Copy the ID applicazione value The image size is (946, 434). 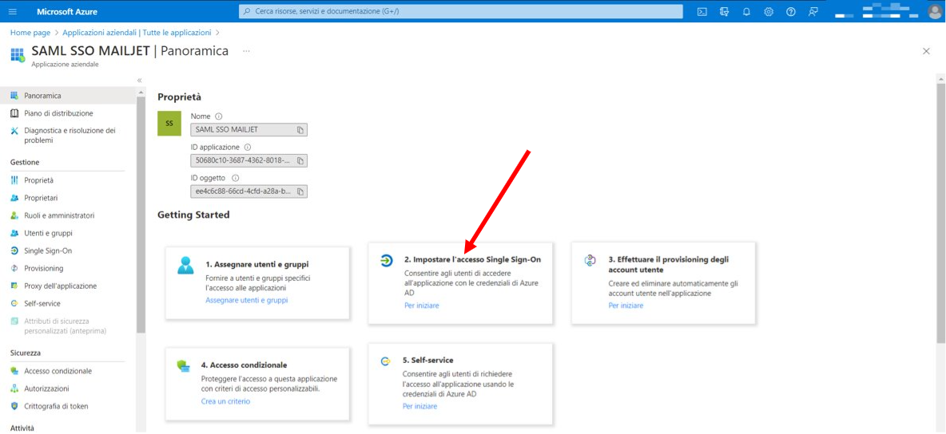pos(300,160)
